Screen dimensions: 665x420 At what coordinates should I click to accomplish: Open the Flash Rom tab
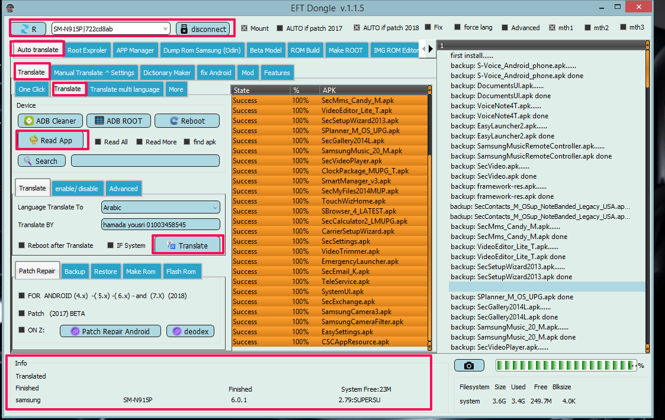181,272
